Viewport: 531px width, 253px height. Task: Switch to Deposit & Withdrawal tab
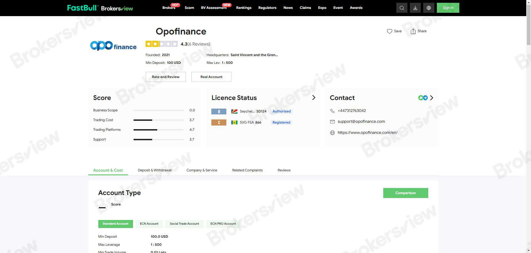pos(154,170)
